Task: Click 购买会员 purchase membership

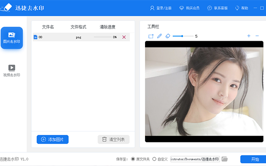Action: [190, 8]
